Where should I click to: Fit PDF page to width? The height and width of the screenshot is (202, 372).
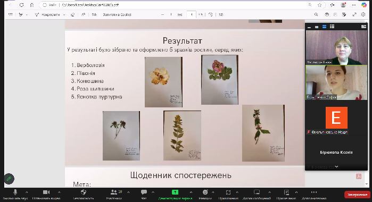(x=180, y=14)
